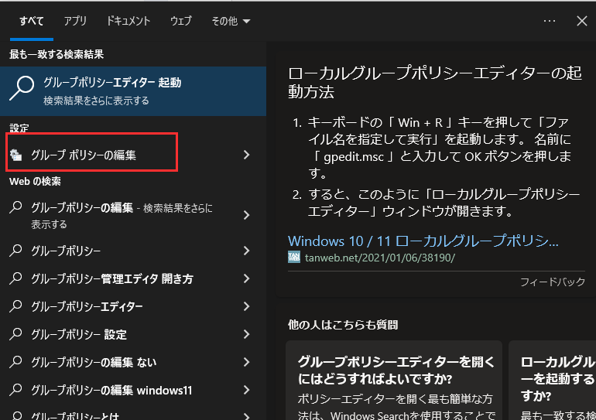596x420 pixels.
Task: Click the フィードバック link
Action: tap(553, 282)
